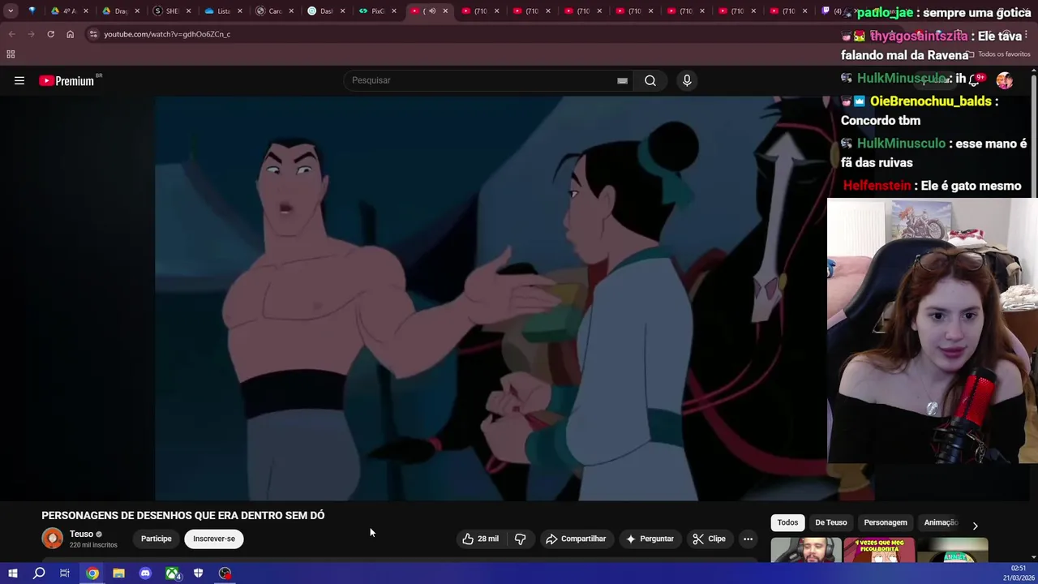The height and width of the screenshot is (584, 1038).
Task: Like the video with 28 mil
Action: point(481,539)
